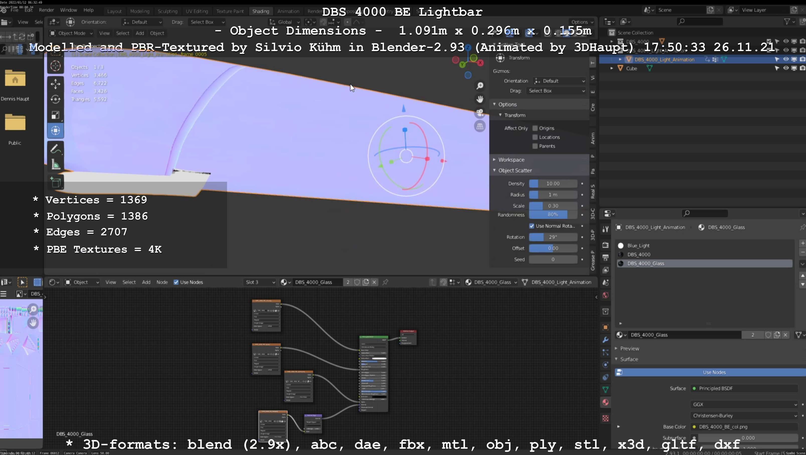The image size is (806, 455).
Task: Open the Window menu
Action: pyautogui.click(x=68, y=10)
